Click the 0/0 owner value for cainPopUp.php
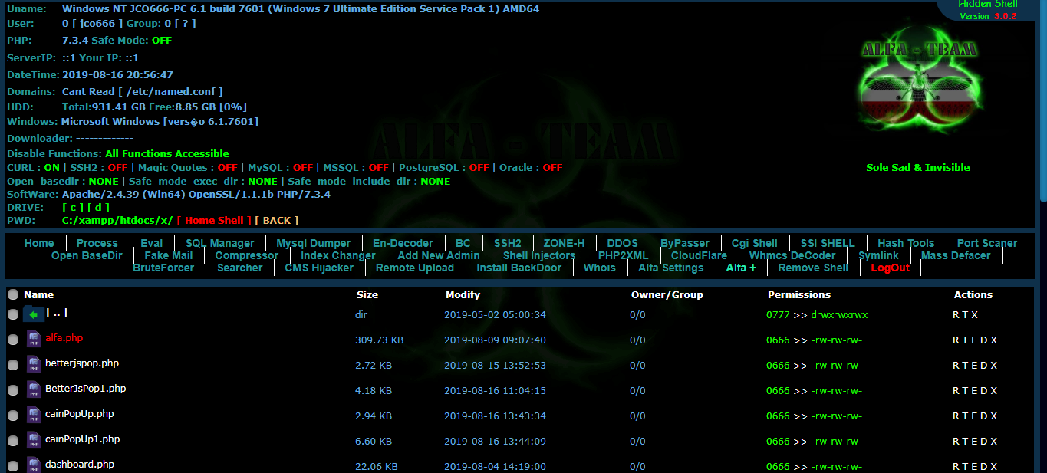1047x473 pixels. [637, 416]
